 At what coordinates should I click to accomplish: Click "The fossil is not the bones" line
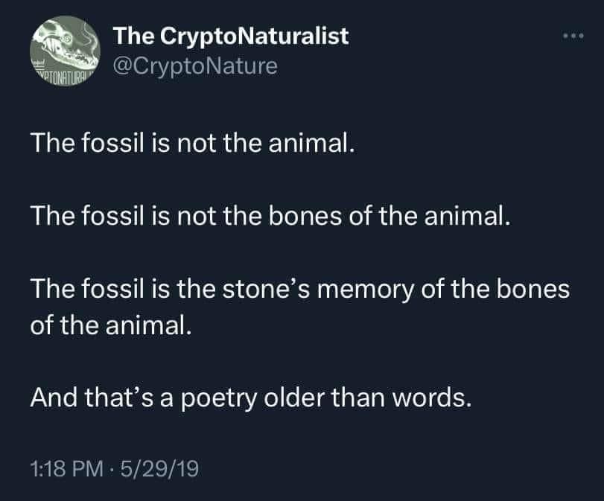pos(271,216)
